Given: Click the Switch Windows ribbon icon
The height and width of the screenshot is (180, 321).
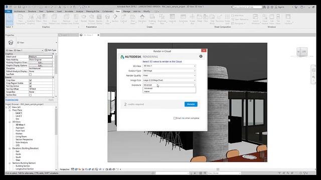Looking at the screenshot, I should pyautogui.click(x=255, y=19).
